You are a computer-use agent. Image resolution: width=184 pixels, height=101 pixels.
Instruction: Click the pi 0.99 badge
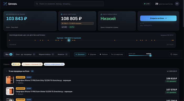pyautogui.click(x=64, y=27)
